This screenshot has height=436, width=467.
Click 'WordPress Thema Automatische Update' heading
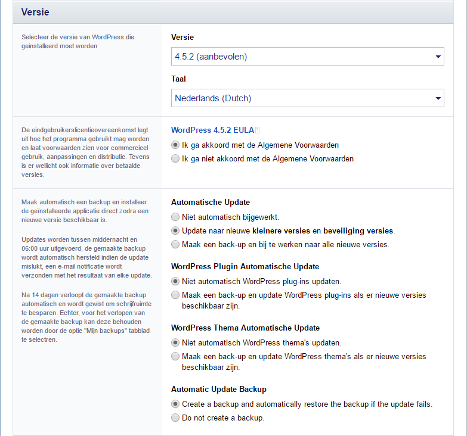pyautogui.click(x=245, y=328)
